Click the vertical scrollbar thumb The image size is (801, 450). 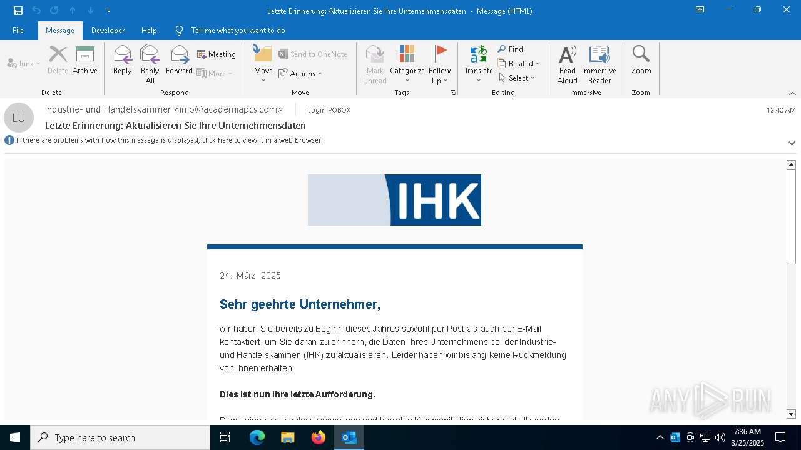coord(791,216)
